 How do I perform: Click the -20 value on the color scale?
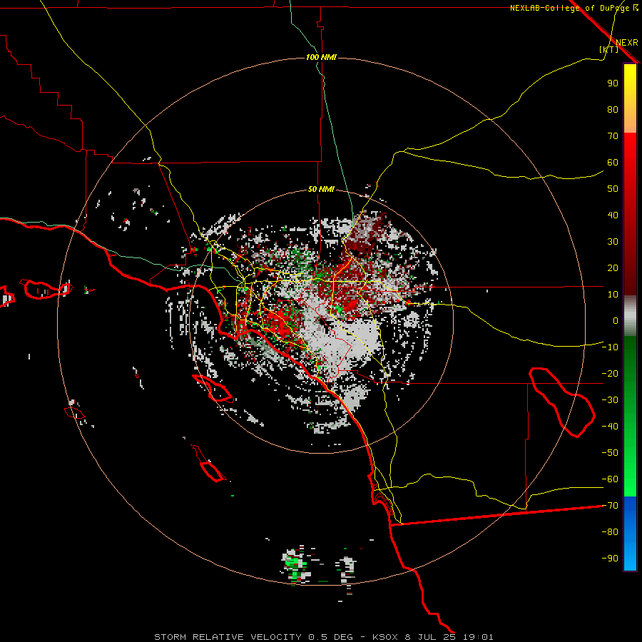point(610,373)
